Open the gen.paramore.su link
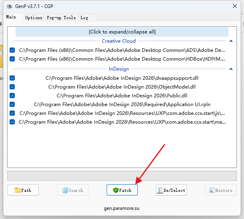Image resolution: width=244 pixels, height=219 pixels. click(x=121, y=208)
